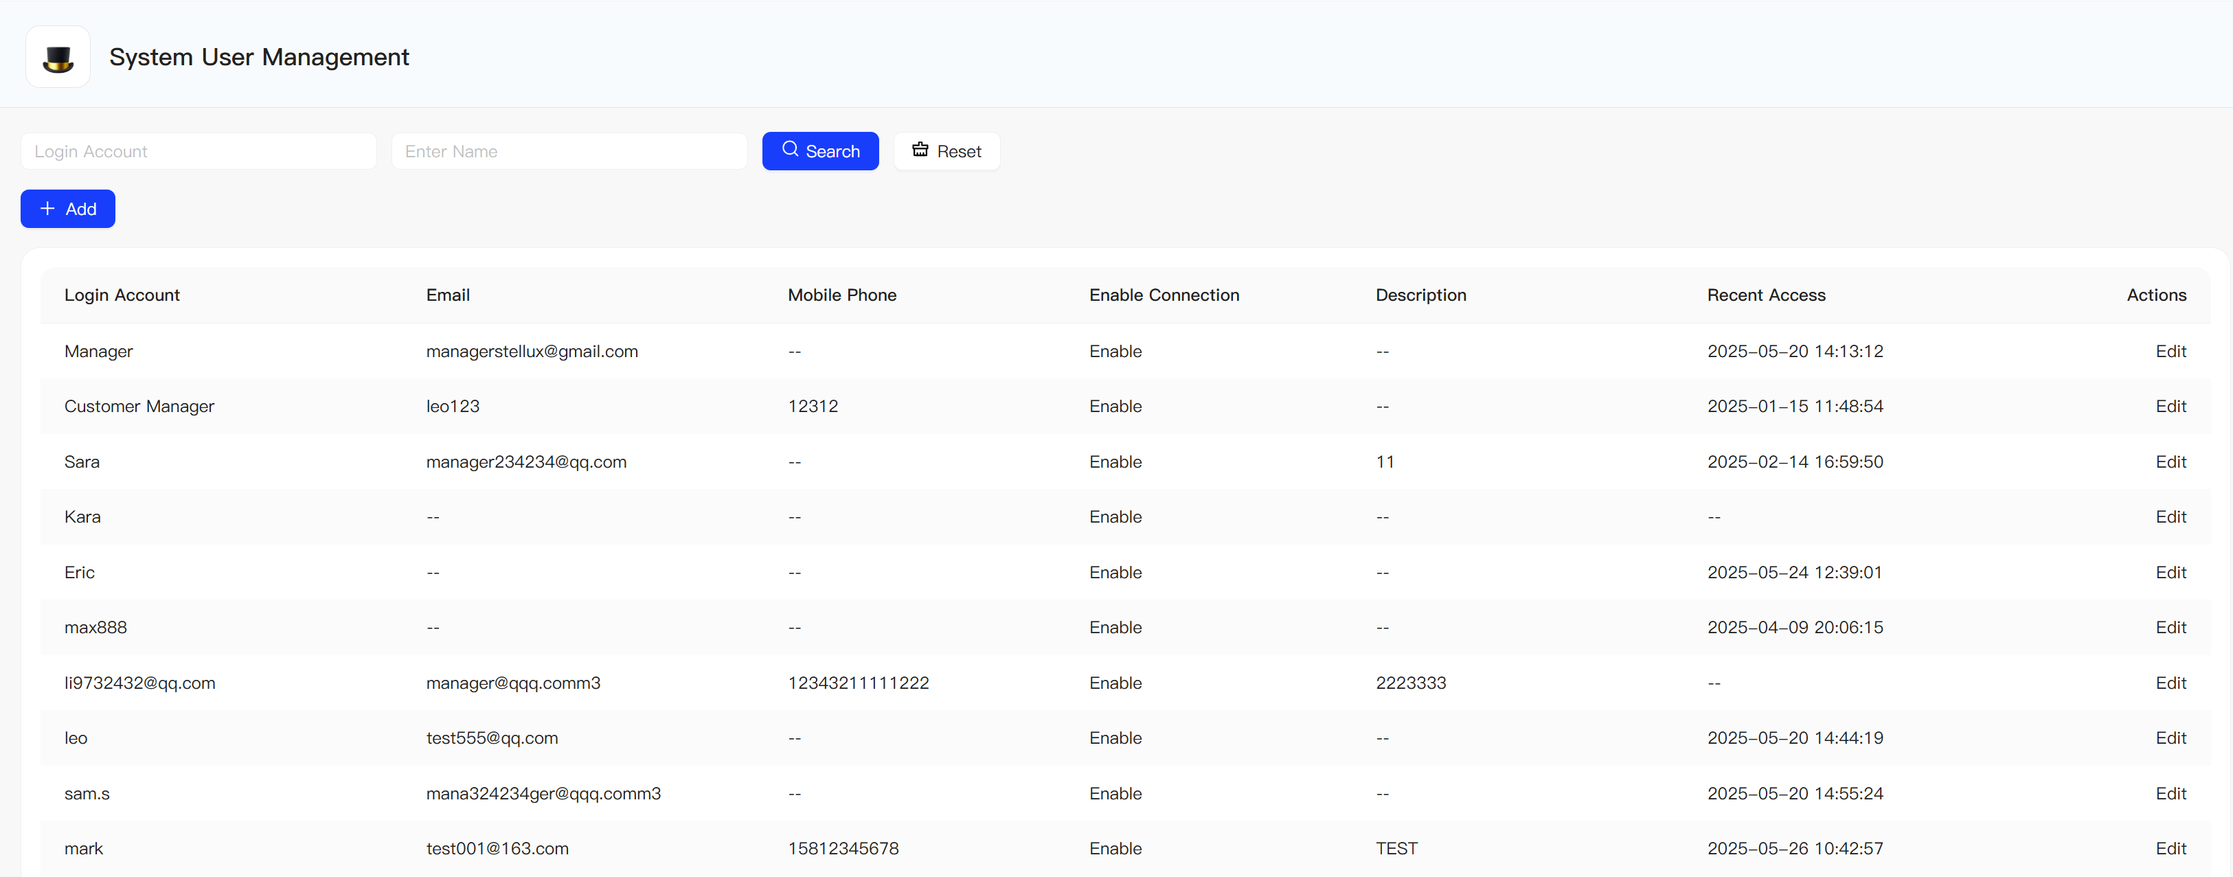Select email mana324234ger@qqq.comm3
The width and height of the screenshot is (2233, 877).
[543, 793]
